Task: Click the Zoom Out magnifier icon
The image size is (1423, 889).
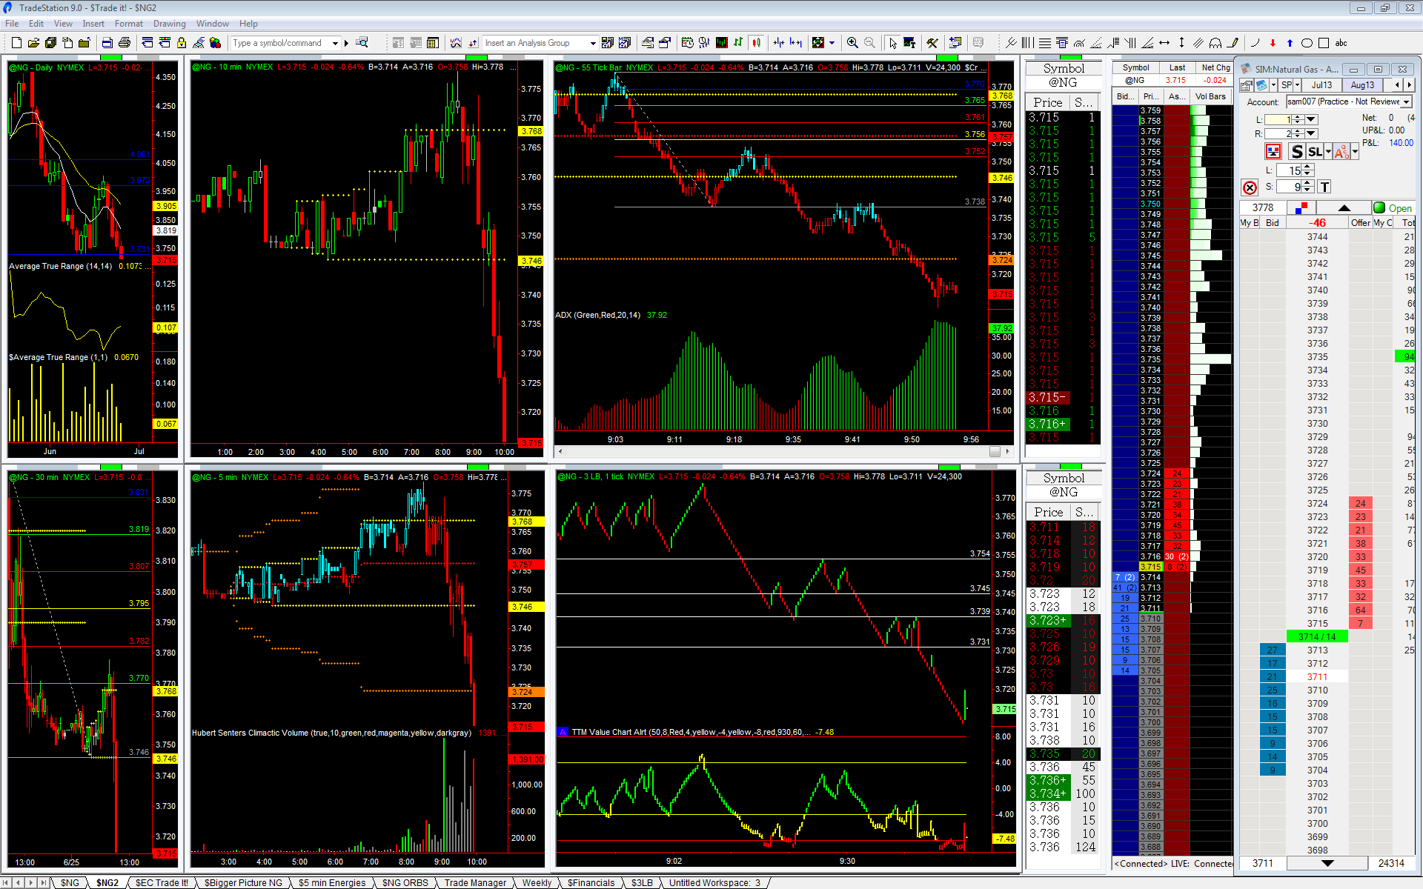Action: coord(869,43)
